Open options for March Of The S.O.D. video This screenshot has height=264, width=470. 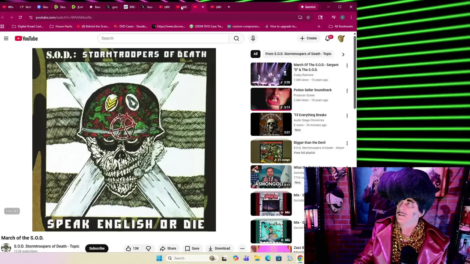[x=347, y=65]
